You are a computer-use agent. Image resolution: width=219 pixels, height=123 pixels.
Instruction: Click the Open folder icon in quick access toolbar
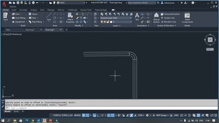coord(14,3)
